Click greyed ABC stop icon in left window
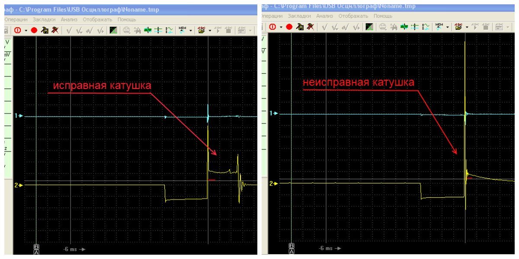 [x=228, y=30]
